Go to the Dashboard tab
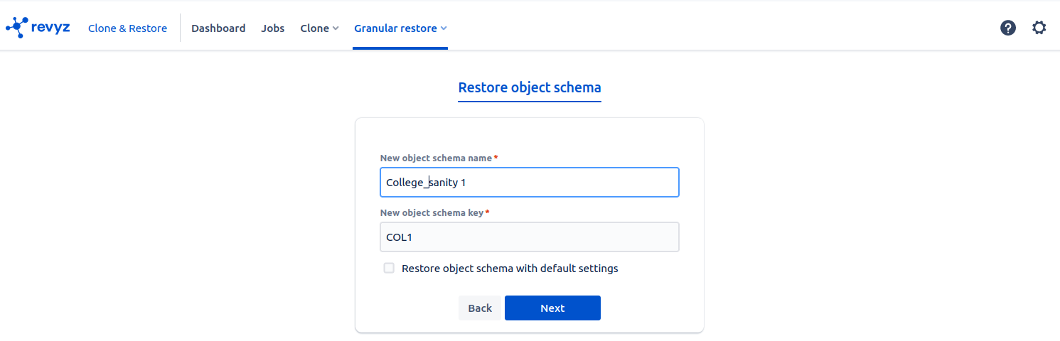1060x341 pixels. tap(218, 28)
